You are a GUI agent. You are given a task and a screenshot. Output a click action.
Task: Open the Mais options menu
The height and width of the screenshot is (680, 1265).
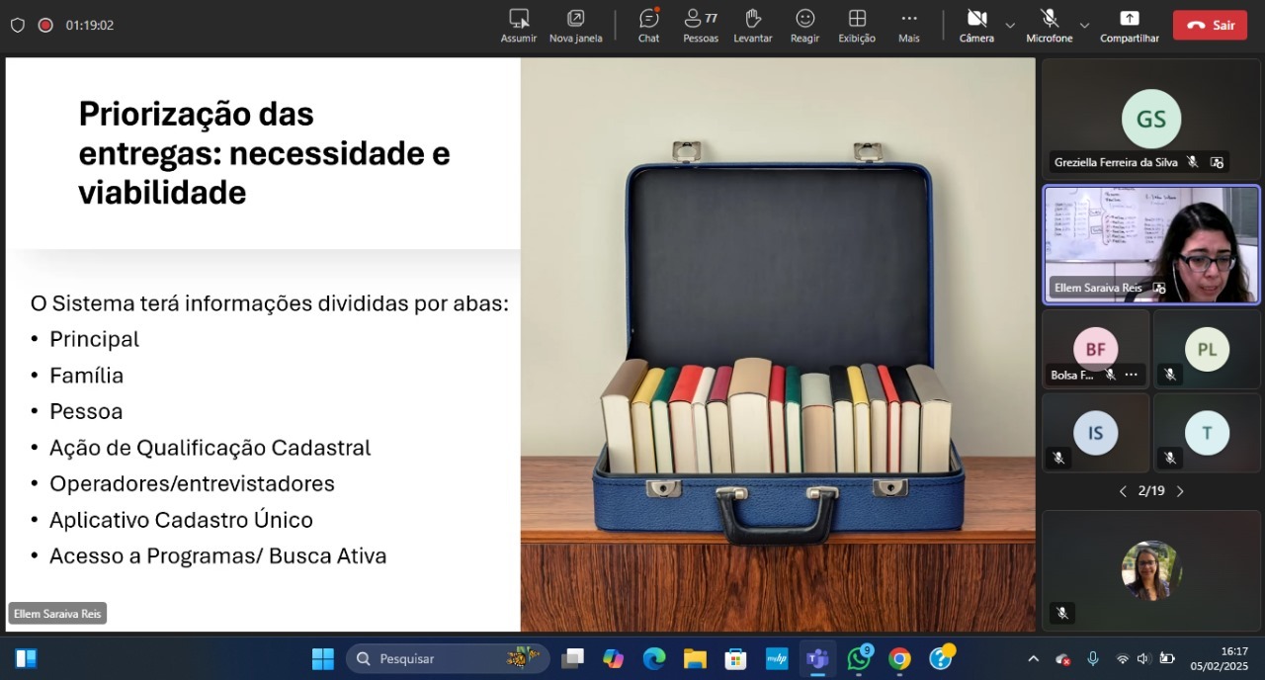point(908,26)
